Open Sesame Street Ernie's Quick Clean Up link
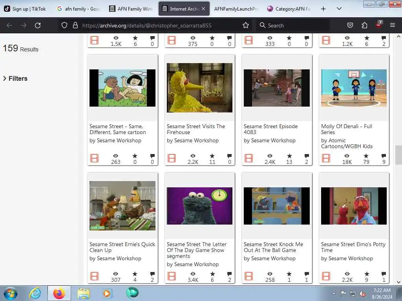402x301 pixels. [x=122, y=247]
